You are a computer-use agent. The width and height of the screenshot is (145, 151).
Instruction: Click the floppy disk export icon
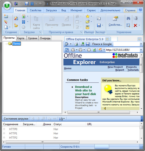[99, 25]
